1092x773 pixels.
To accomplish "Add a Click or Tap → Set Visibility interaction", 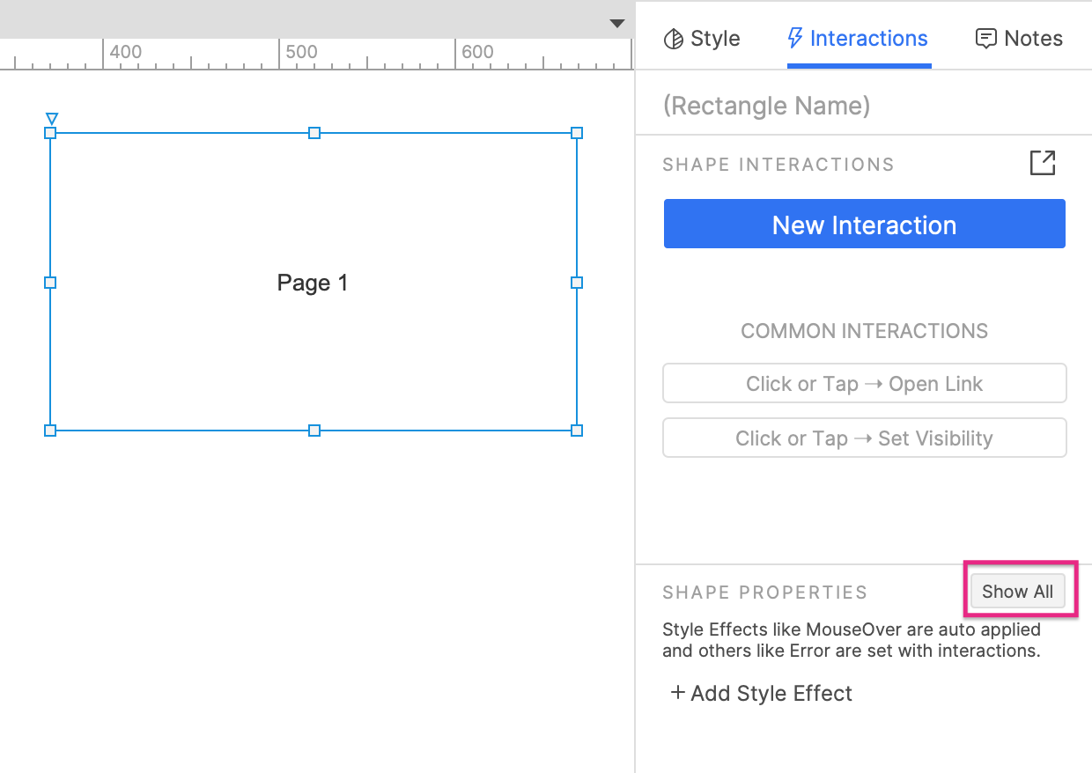I will pyautogui.click(x=864, y=438).
